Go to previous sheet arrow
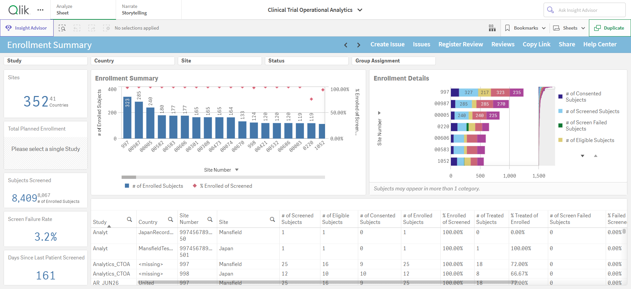 click(x=346, y=45)
